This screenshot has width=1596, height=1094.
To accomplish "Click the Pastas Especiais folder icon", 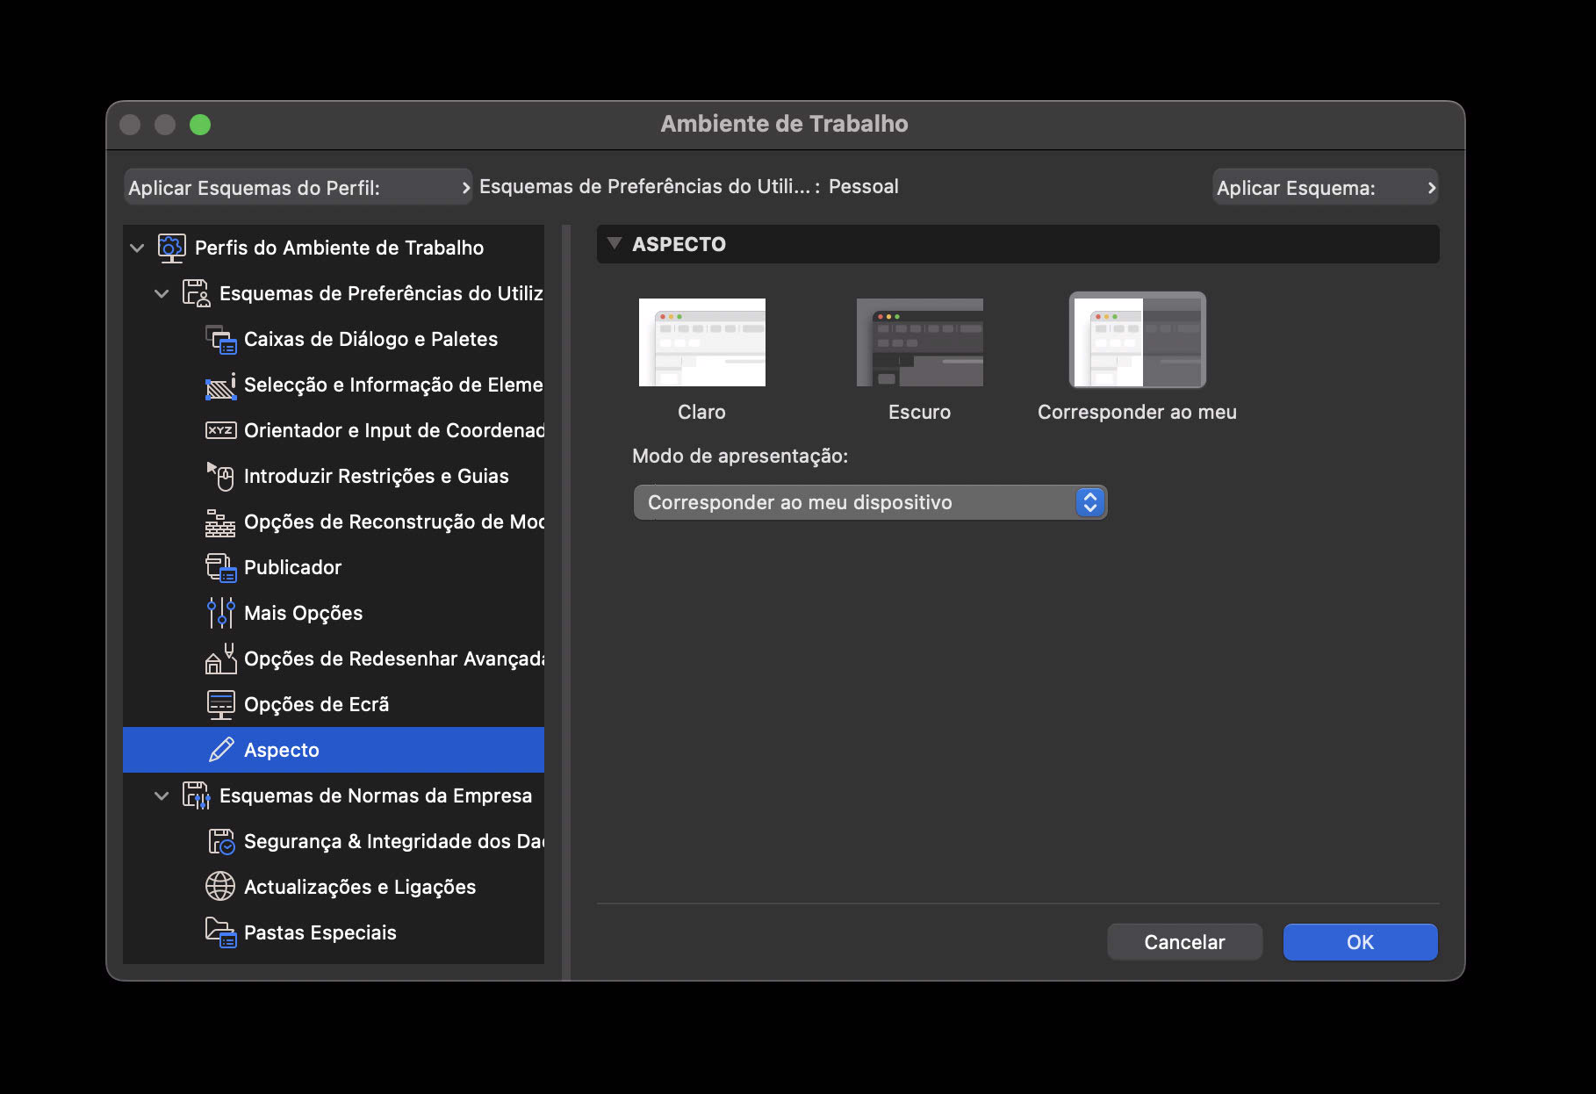I will click(x=220, y=932).
